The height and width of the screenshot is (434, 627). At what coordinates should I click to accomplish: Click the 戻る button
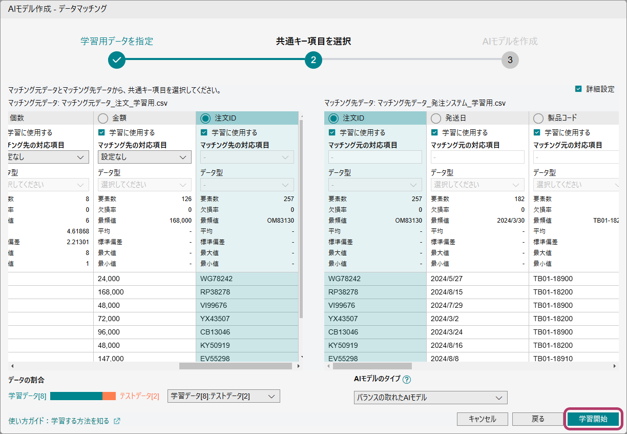538,419
